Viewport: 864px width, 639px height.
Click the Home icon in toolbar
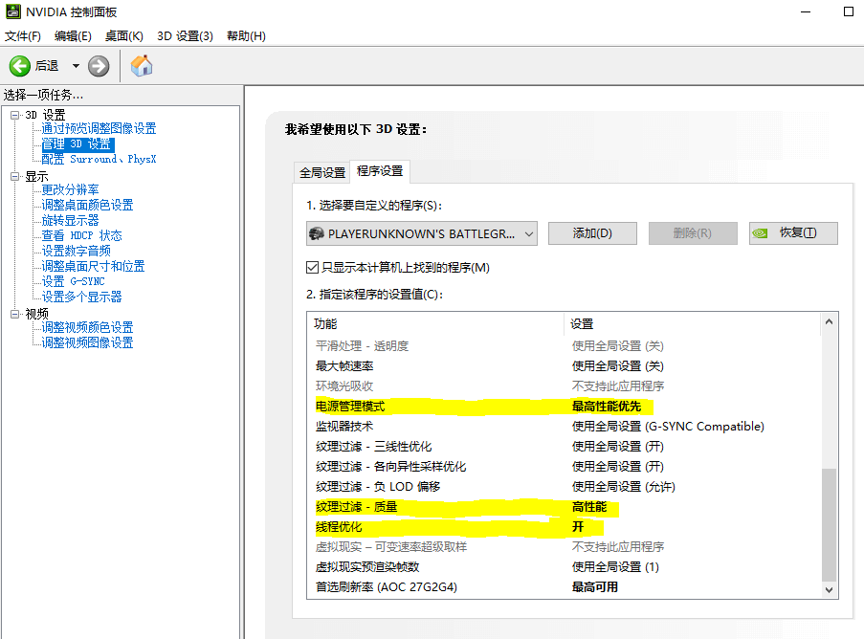[x=142, y=66]
